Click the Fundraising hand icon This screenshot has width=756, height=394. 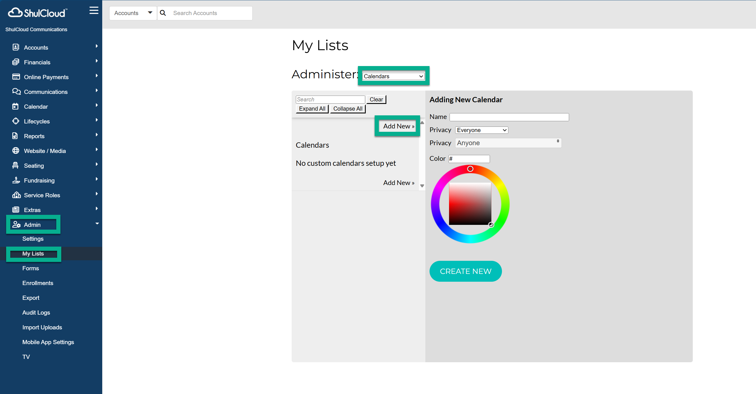click(16, 180)
